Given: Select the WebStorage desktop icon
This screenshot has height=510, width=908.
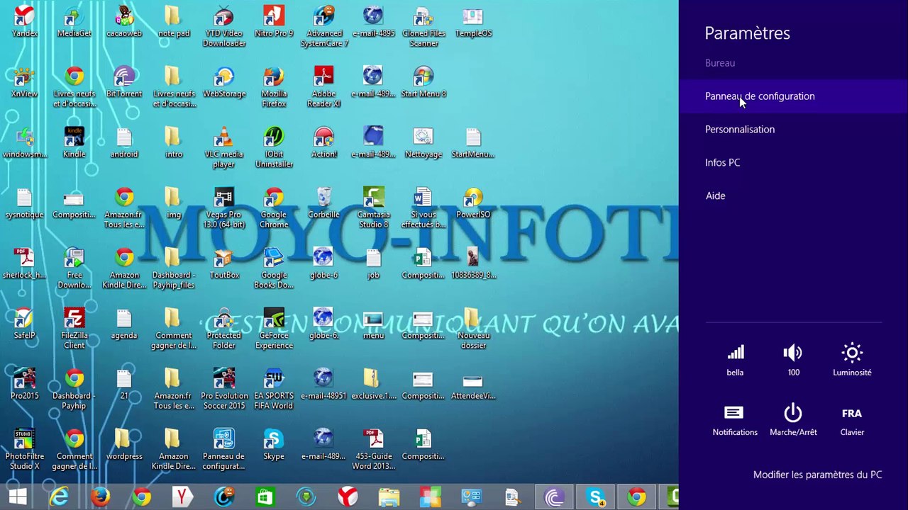Looking at the screenshot, I should pyautogui.click(x=223, y=82).
